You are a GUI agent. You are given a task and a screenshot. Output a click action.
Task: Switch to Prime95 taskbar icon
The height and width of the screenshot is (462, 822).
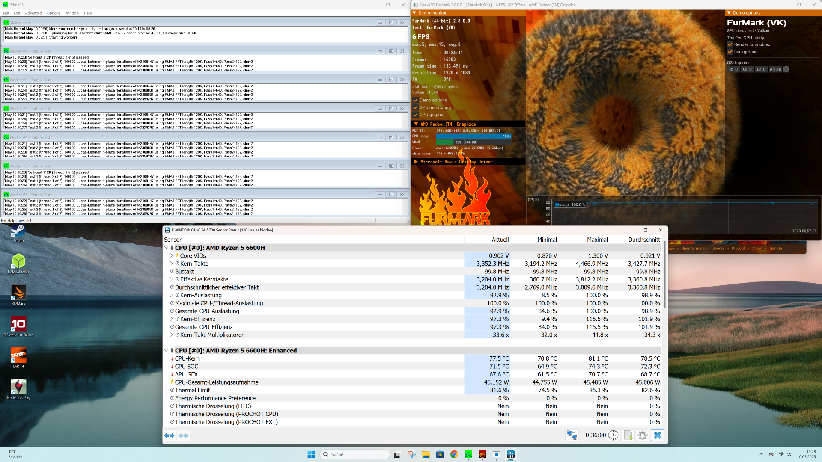pyautogui.click(x=468, y=455)
